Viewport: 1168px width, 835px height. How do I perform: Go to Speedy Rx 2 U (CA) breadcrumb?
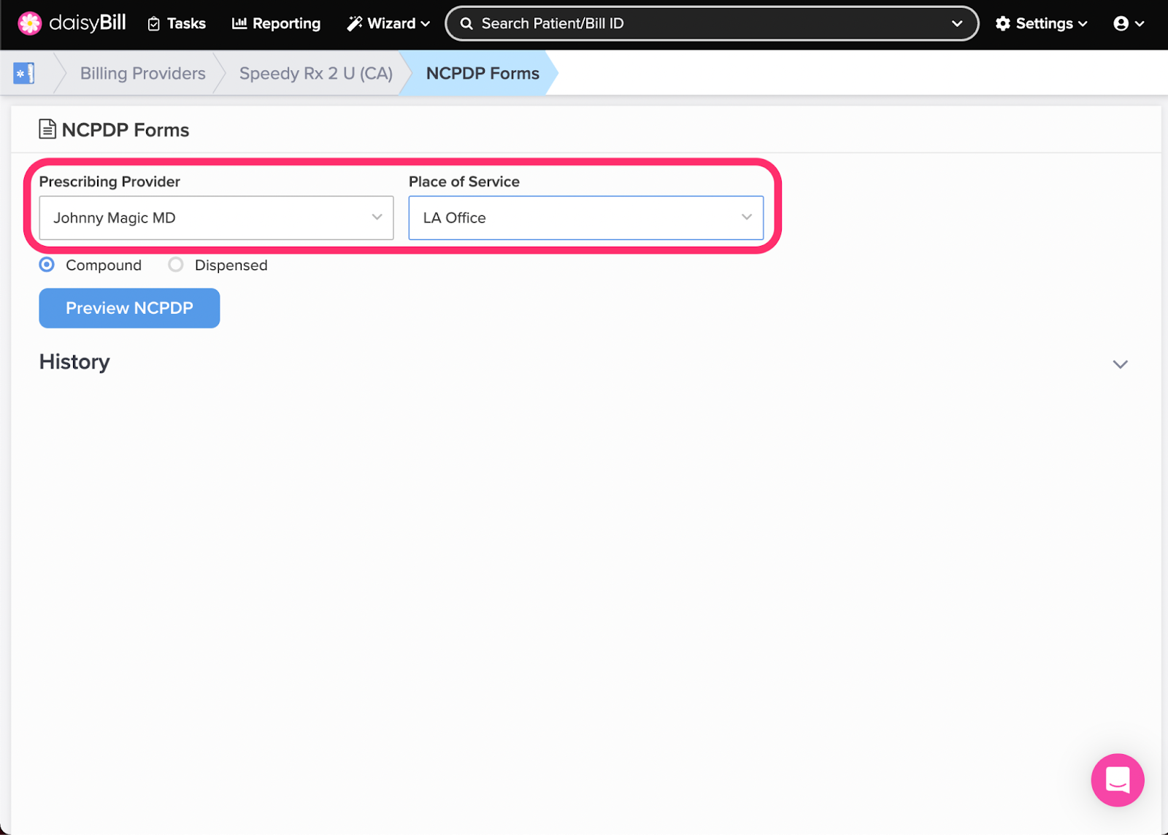(x=316, y=73)
